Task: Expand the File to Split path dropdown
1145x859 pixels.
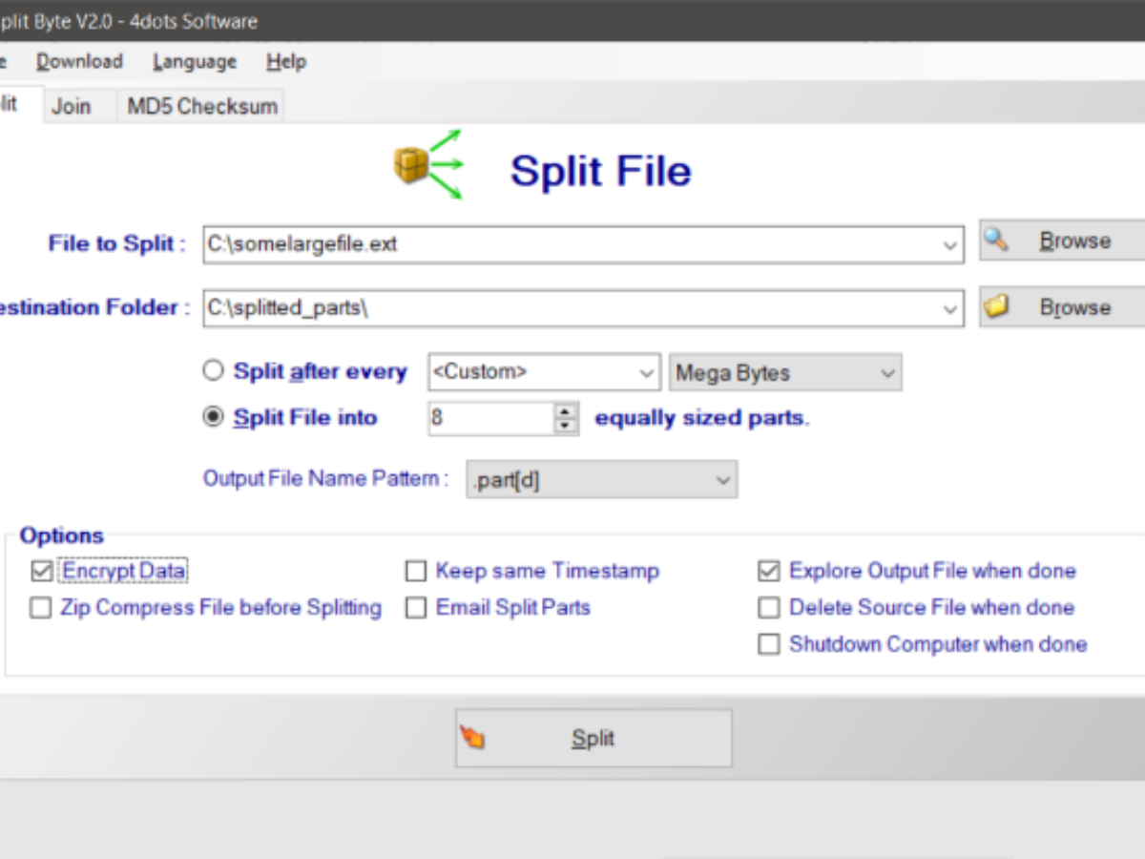Action: tap(950, 244)
